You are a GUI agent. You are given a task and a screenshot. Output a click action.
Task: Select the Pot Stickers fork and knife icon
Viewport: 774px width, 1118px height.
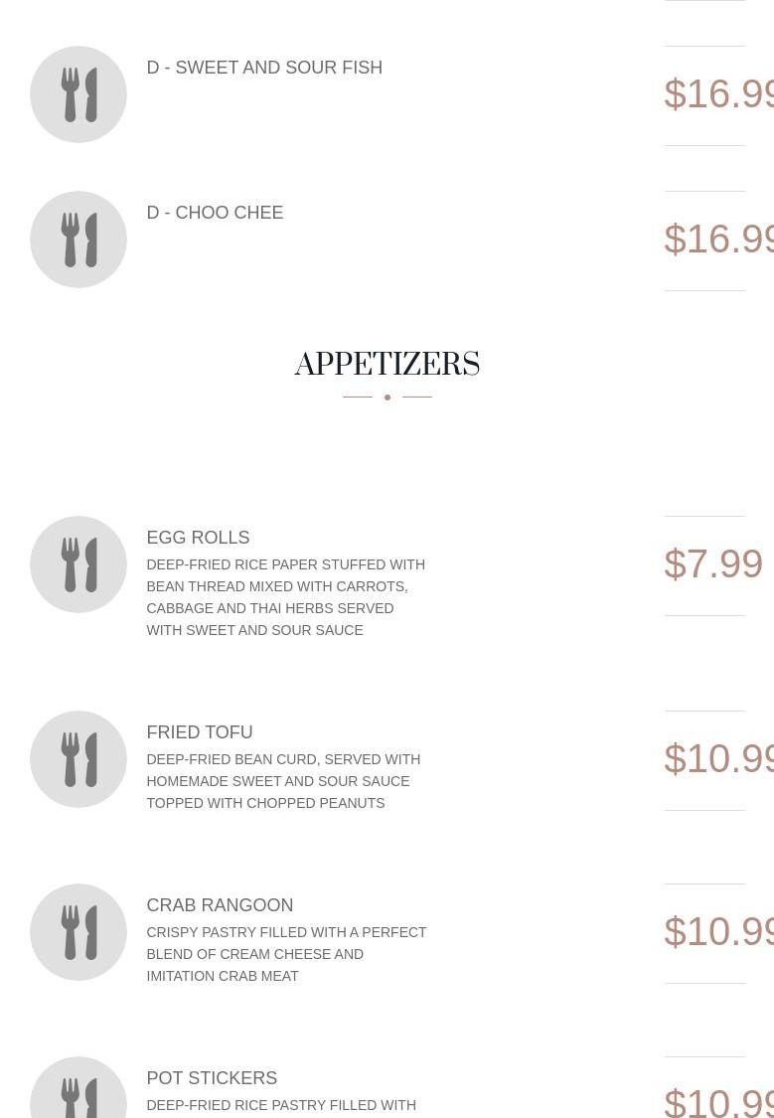(78, 1093)
